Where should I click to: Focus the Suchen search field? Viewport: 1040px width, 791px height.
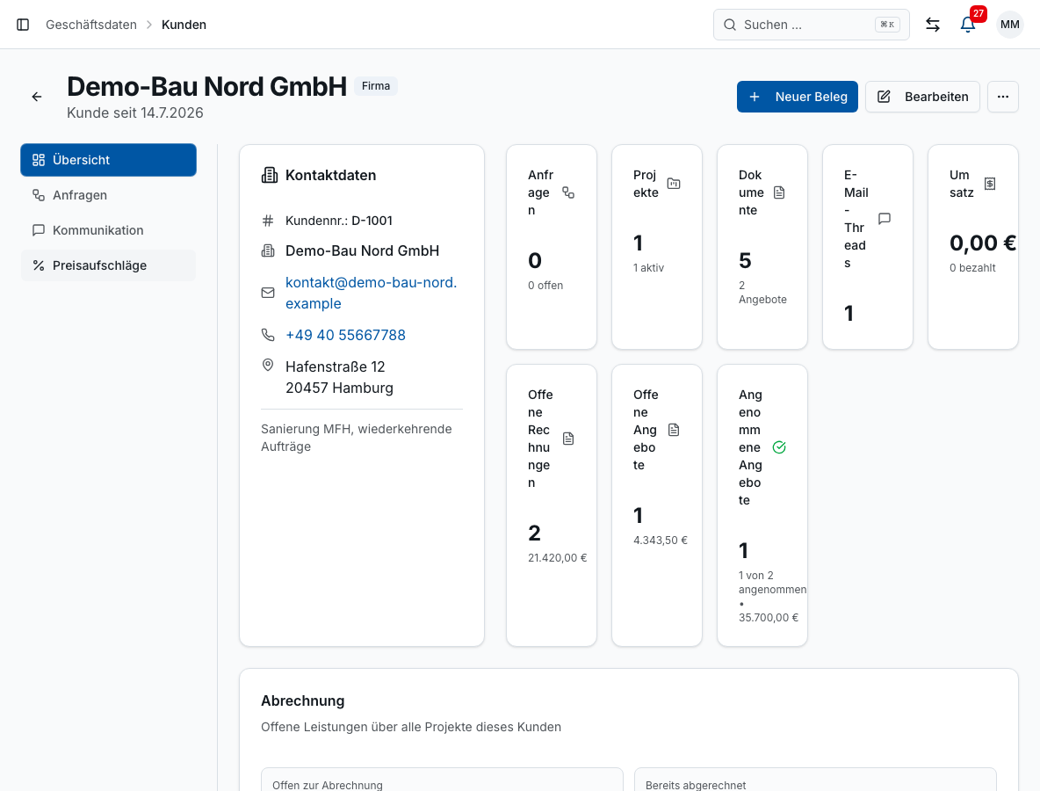pyautogui.click(x=811, y=25)
